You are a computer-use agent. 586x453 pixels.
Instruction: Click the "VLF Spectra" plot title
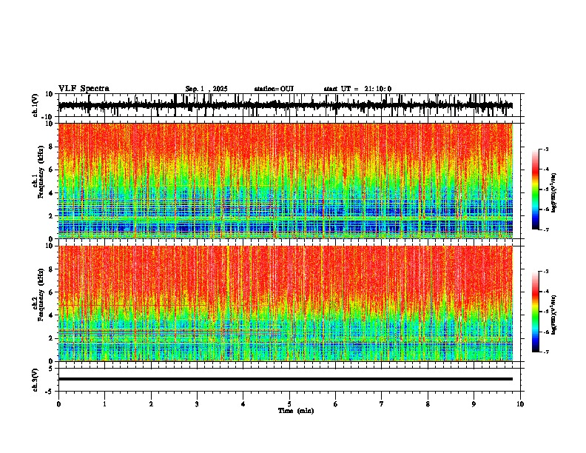(84, 89)
